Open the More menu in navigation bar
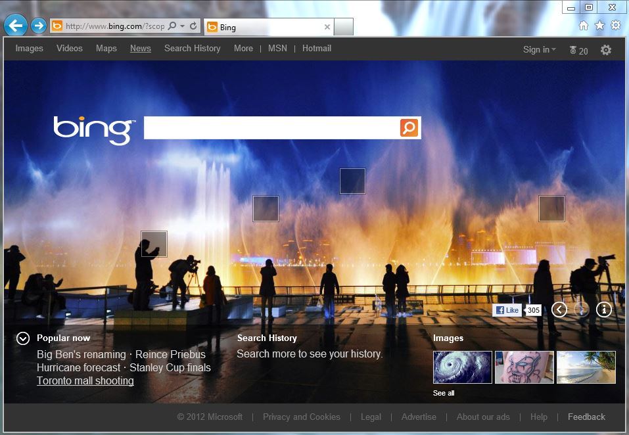The height and width of the screenshot is (435, 629). click(x=243, y=49)
